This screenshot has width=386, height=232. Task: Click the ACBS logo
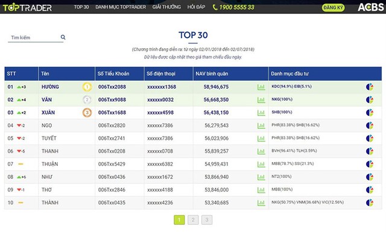[371, 7]
